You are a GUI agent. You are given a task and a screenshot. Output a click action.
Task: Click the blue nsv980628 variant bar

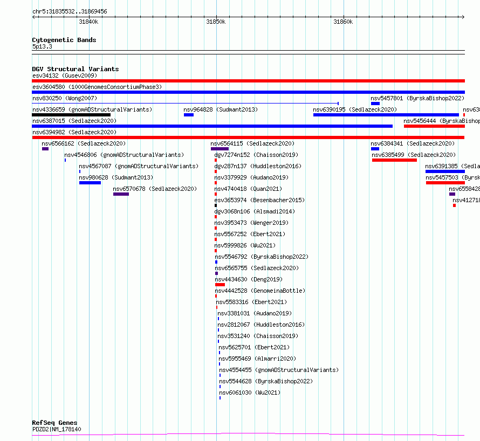click(x=90, y=183)
